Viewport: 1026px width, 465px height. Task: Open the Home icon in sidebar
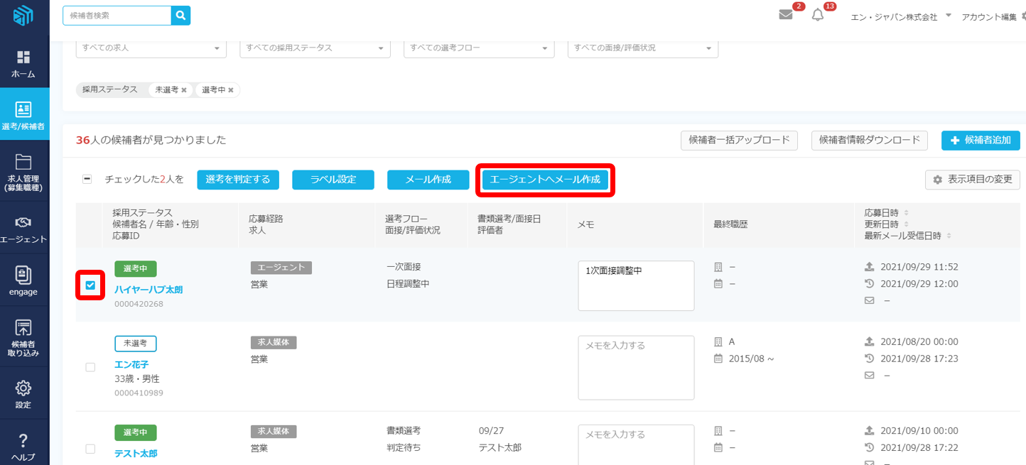tap(23, 62)
